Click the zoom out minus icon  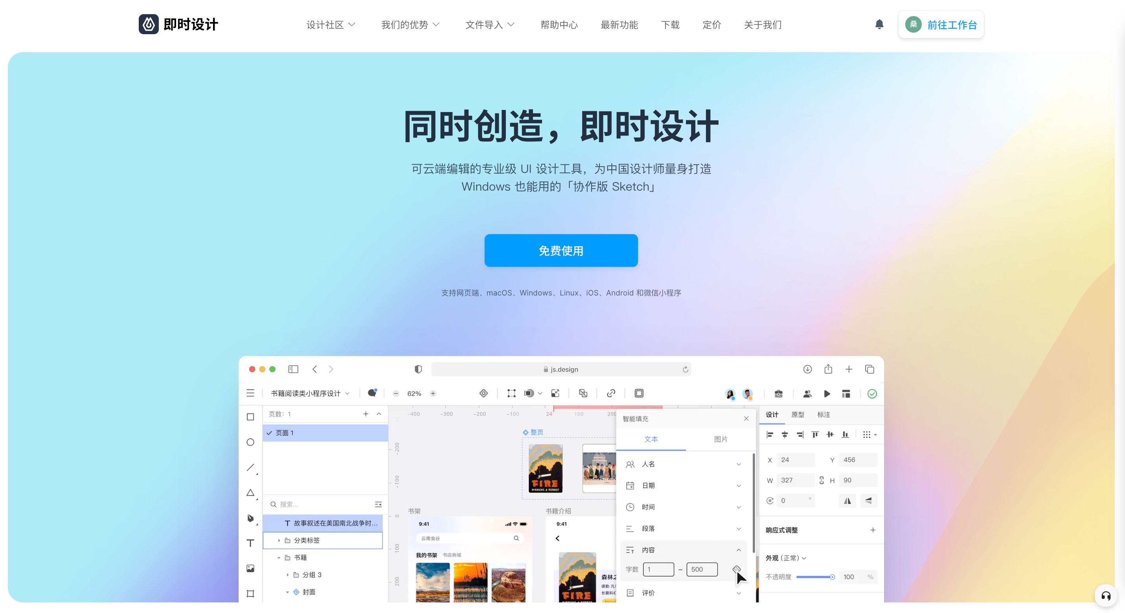click(x=396, y=393)
